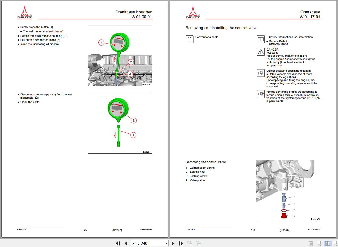Click the next view navigation icon

198,243
